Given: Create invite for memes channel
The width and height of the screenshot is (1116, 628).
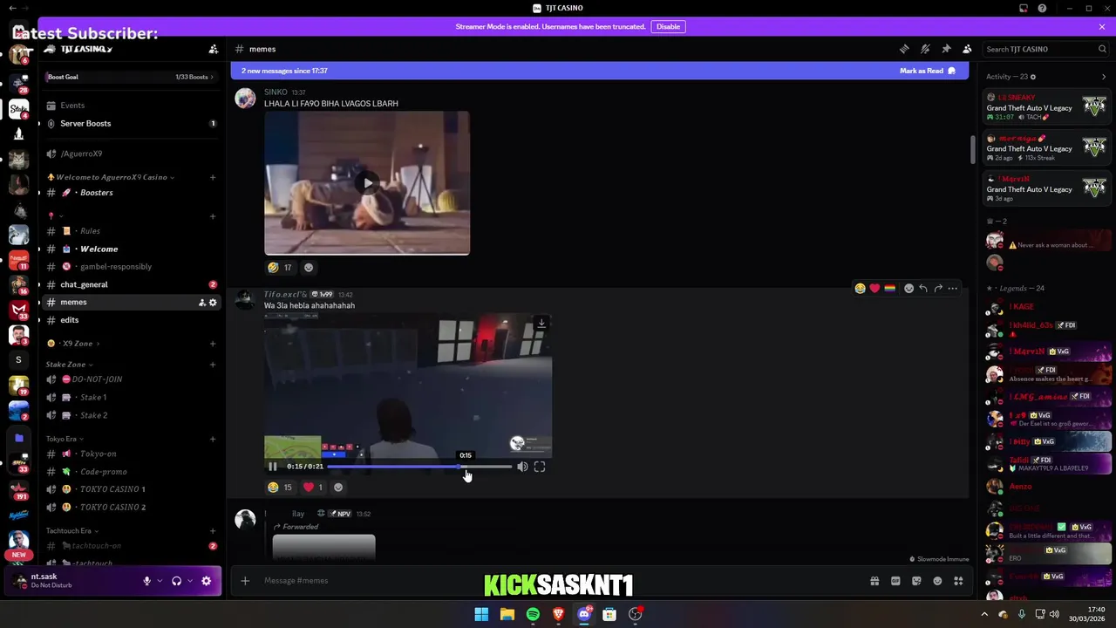Looking at the screenshot, I should [201, 302].
